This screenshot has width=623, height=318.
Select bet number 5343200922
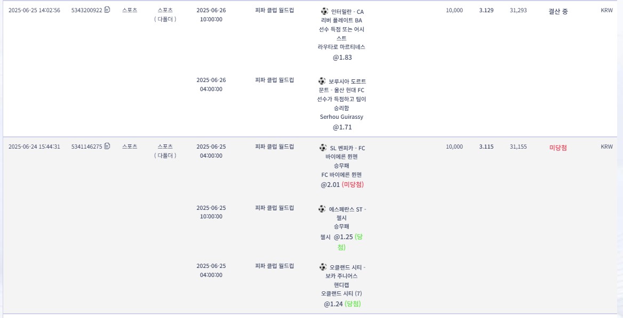[x=86, y=10]
